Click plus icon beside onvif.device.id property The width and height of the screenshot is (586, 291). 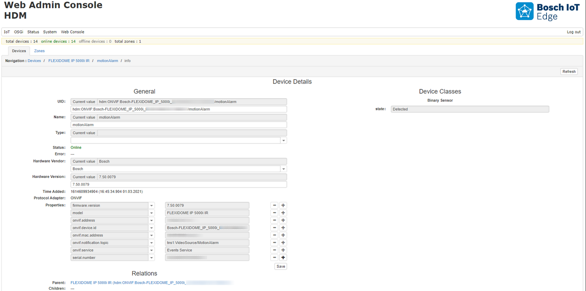(x=283, y=228)
